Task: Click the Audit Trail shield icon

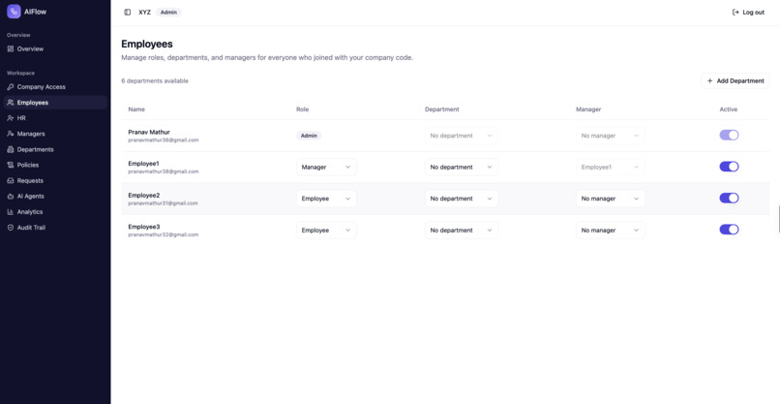Action: coord(11,227)
